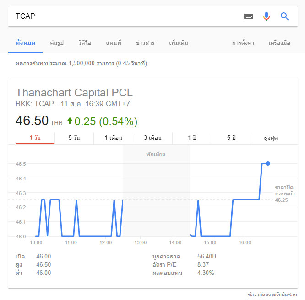
Task: Click the TCAP search input field
Action: (124, 16)
